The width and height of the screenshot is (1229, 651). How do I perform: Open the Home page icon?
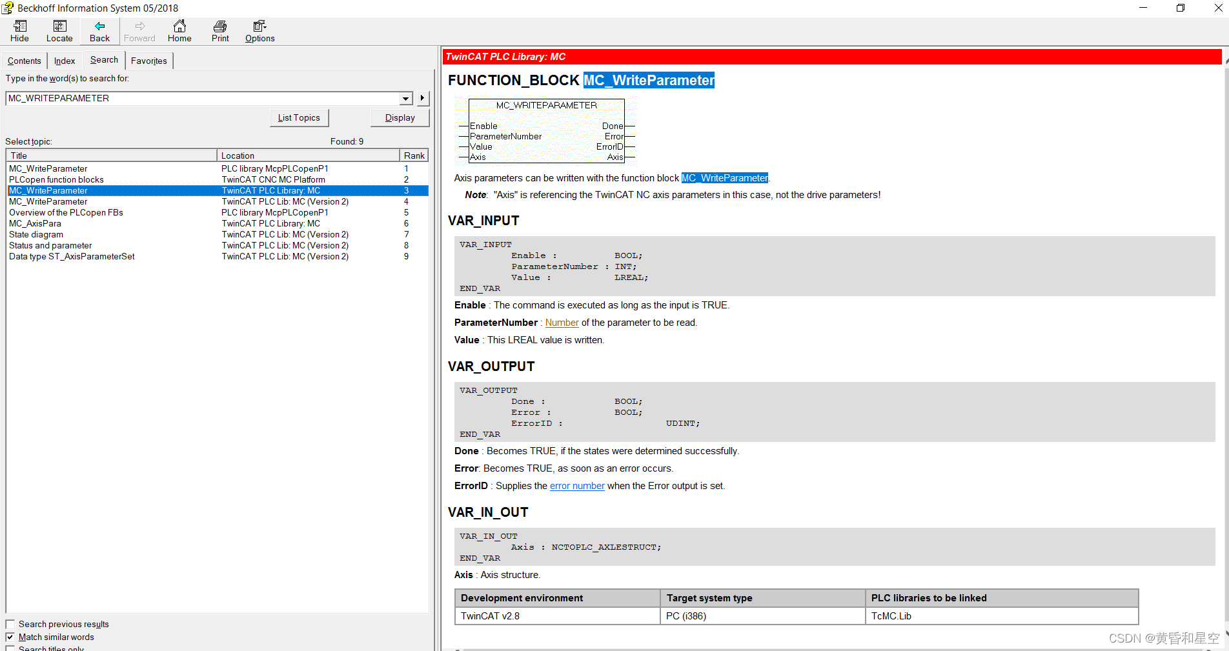pyautogui.click(x=179, y=31)
